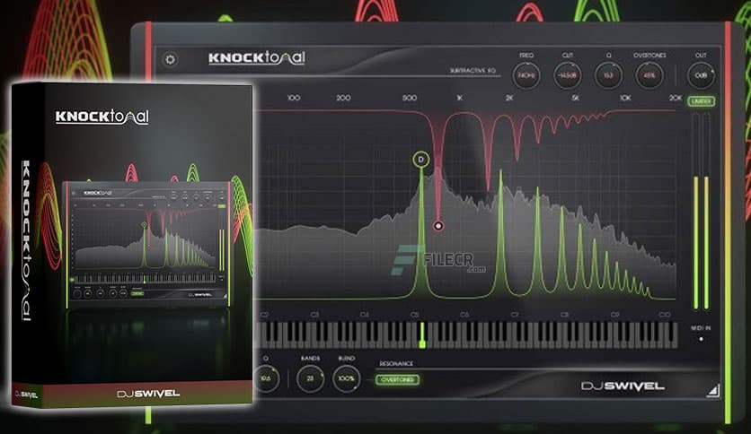
Task: Click the DJ SWIVEL text on product box
Action: [148, 394]
